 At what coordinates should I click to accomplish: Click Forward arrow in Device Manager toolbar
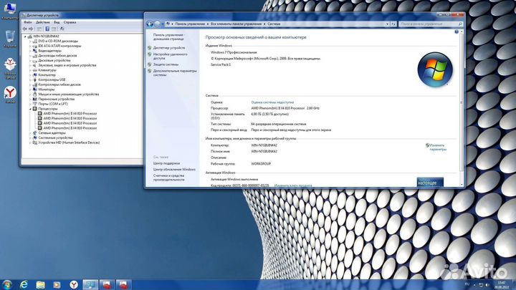click(31, 29)
